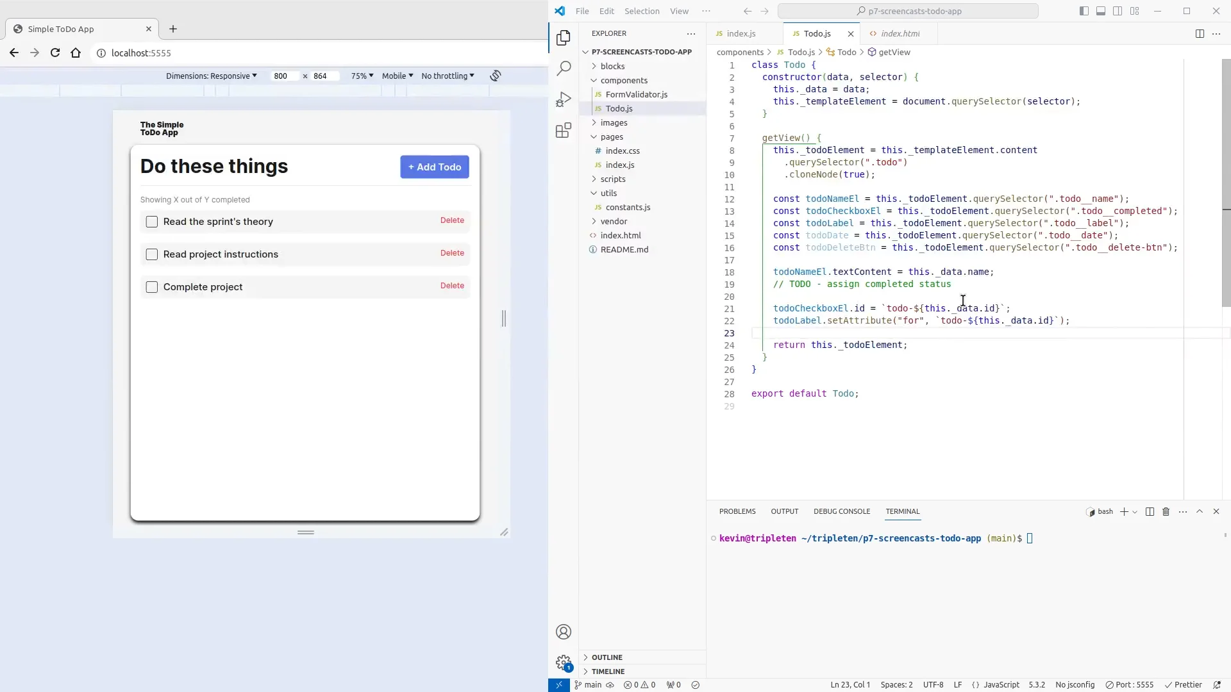Viewport: 1231px width, 692px height.
Task: Open the Search panel in the sidebar
Action: click(x=564, y=67)
